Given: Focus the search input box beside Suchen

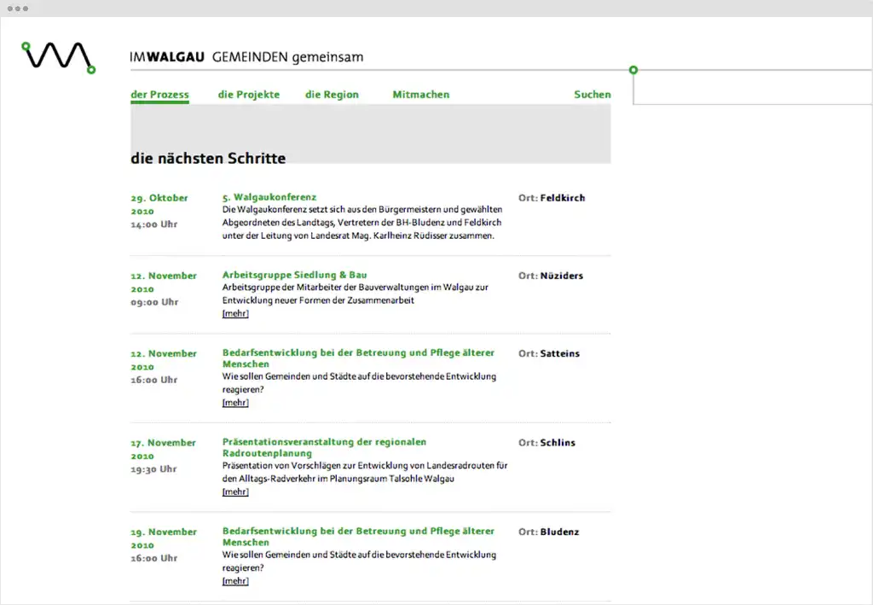Looking at the screenshot, I should tap(750, 90).
